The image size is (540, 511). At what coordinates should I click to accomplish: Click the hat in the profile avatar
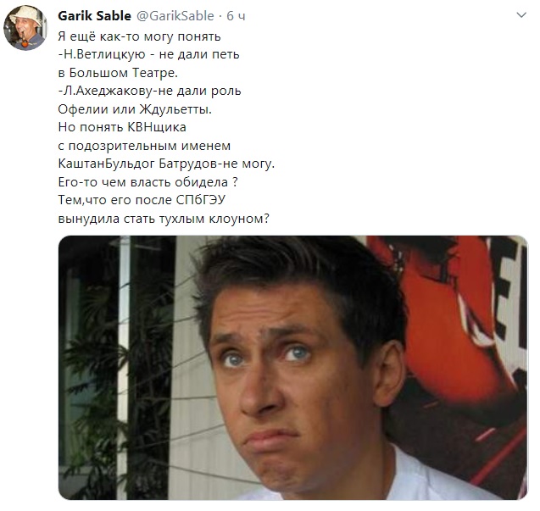click(26, 15)
